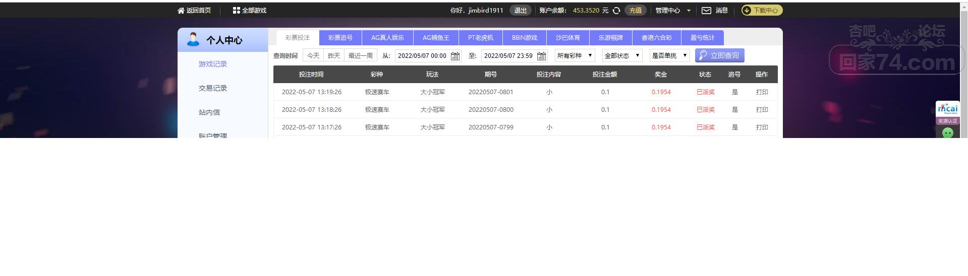
Task: Click the 退出 logout button
Action: click(x=520, y=10)
